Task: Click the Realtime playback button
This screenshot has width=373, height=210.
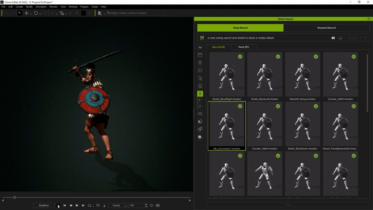Action: pyautogui.click(x=44, y=205)
